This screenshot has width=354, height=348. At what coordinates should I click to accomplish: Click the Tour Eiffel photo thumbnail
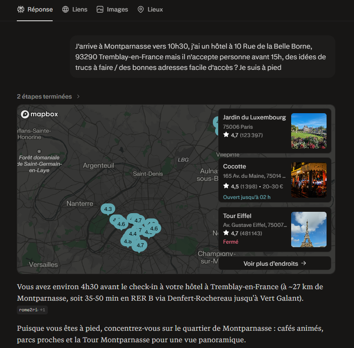[x=308, y=229]
